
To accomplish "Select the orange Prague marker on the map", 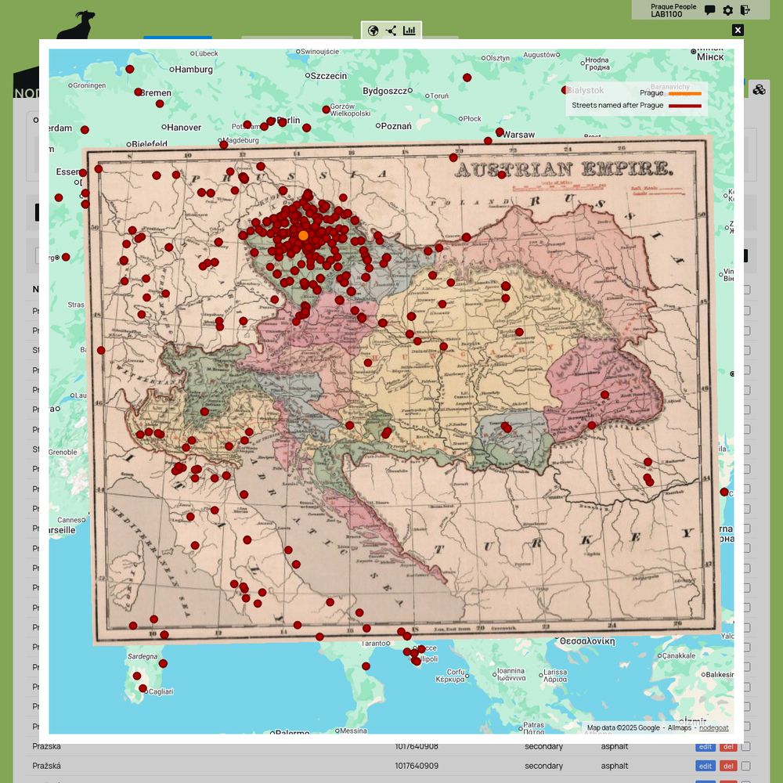I will click(x=303, y=235).
